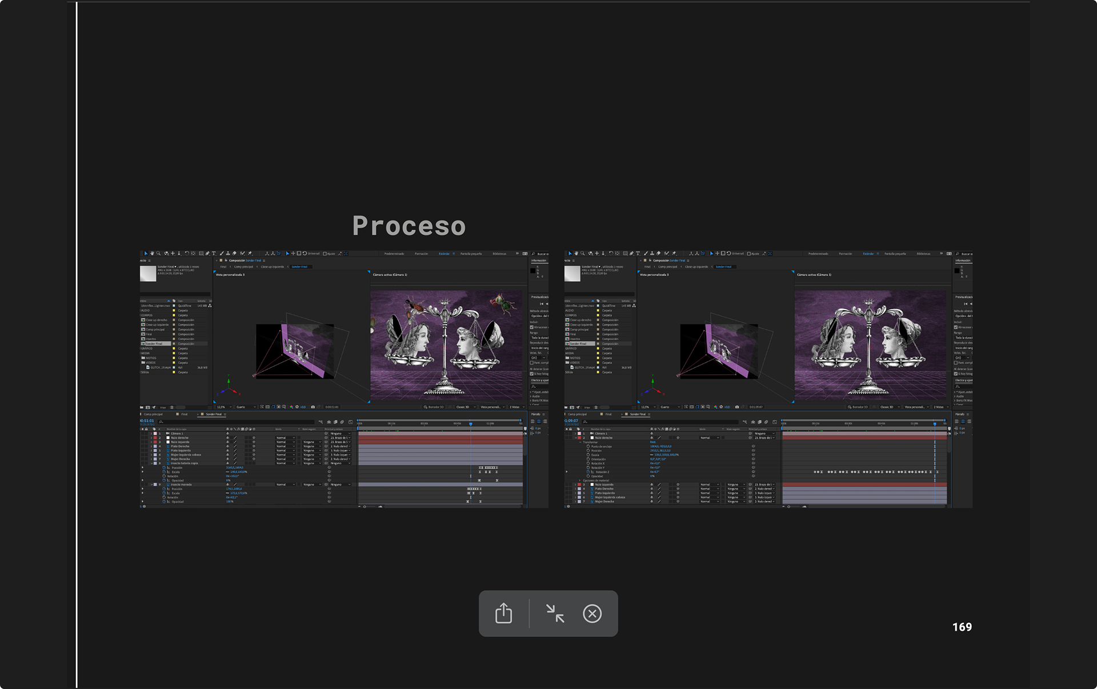Click the "Proceso" heading text
The width and height of the screenshot is (1097, 689).
409,226
